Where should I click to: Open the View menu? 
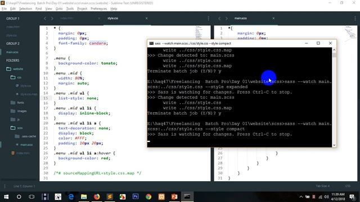48,9
